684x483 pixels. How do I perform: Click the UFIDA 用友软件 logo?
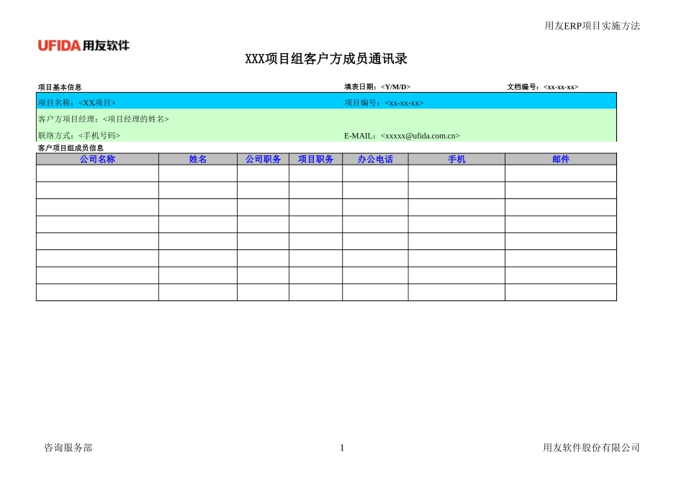click(84, 45)
